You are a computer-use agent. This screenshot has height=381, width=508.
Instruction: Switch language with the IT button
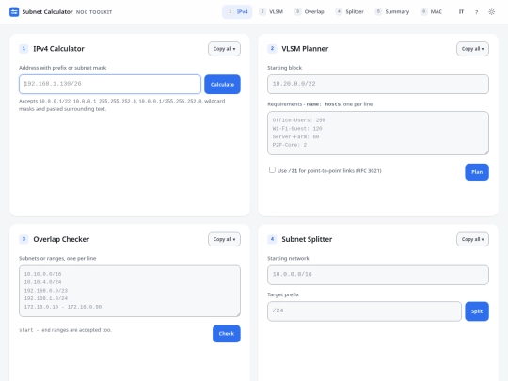(x=461, y=12)
